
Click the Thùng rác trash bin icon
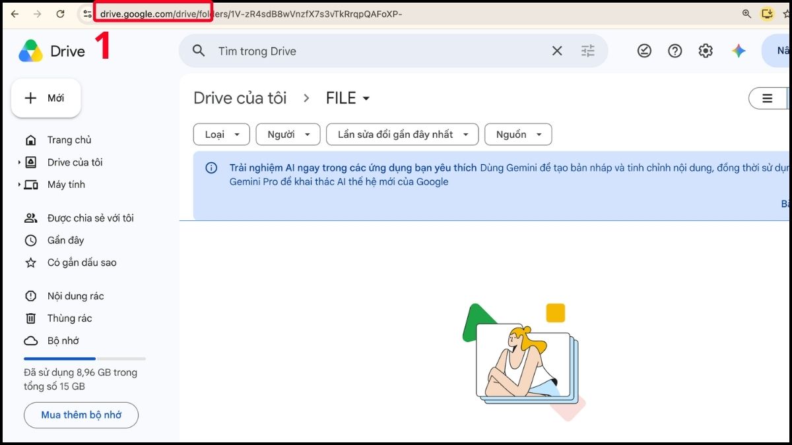tap(30, 318)
